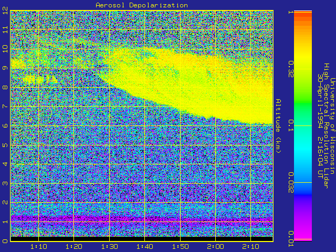Click the 'Aerosol Depolarization' chart title
This screenshot has width=336, height=252.
tap(142, 5)
